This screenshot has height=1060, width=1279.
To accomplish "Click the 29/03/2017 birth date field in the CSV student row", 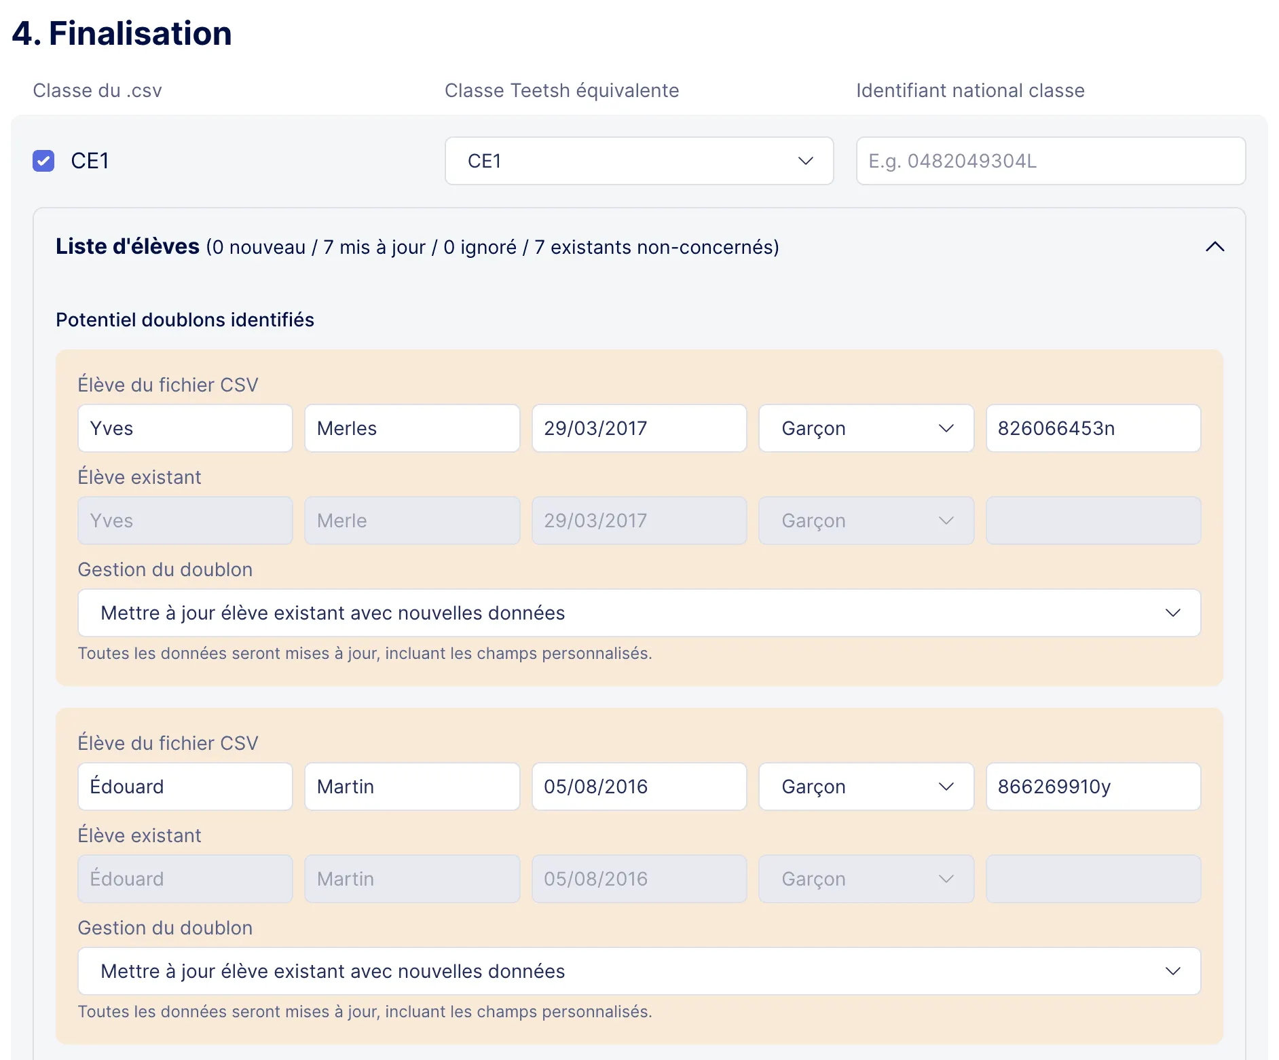I will [639, 428].
